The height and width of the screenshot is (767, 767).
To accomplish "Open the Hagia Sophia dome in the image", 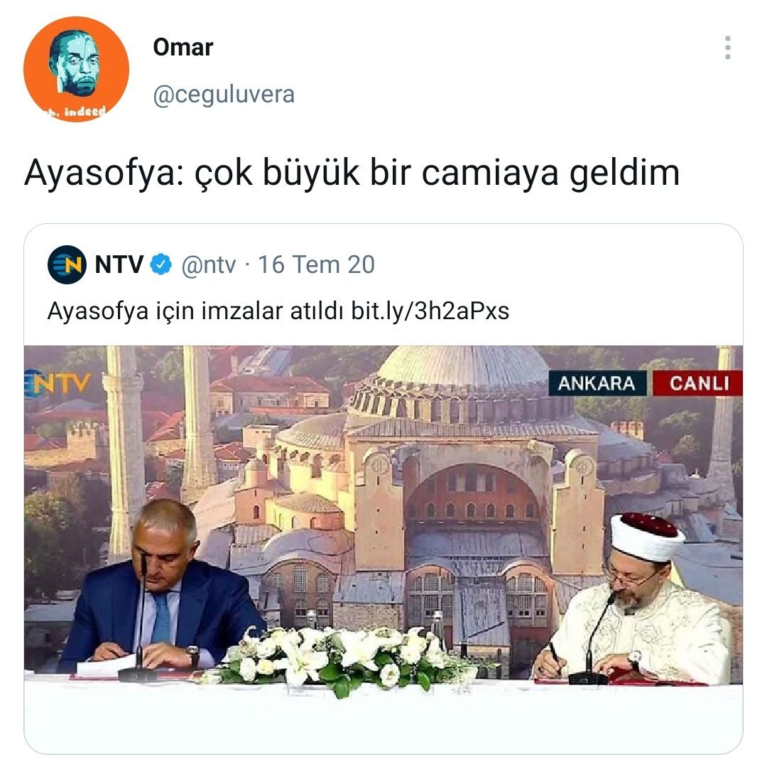I will (463, 365).
